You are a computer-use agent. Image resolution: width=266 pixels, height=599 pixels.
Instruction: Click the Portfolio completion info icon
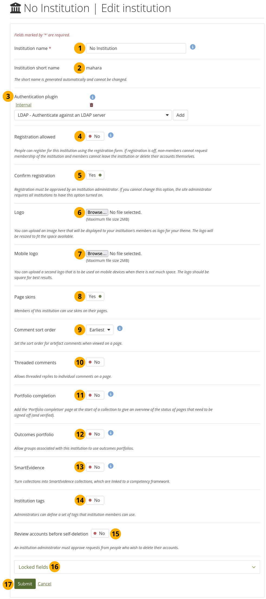coord(111,394)
